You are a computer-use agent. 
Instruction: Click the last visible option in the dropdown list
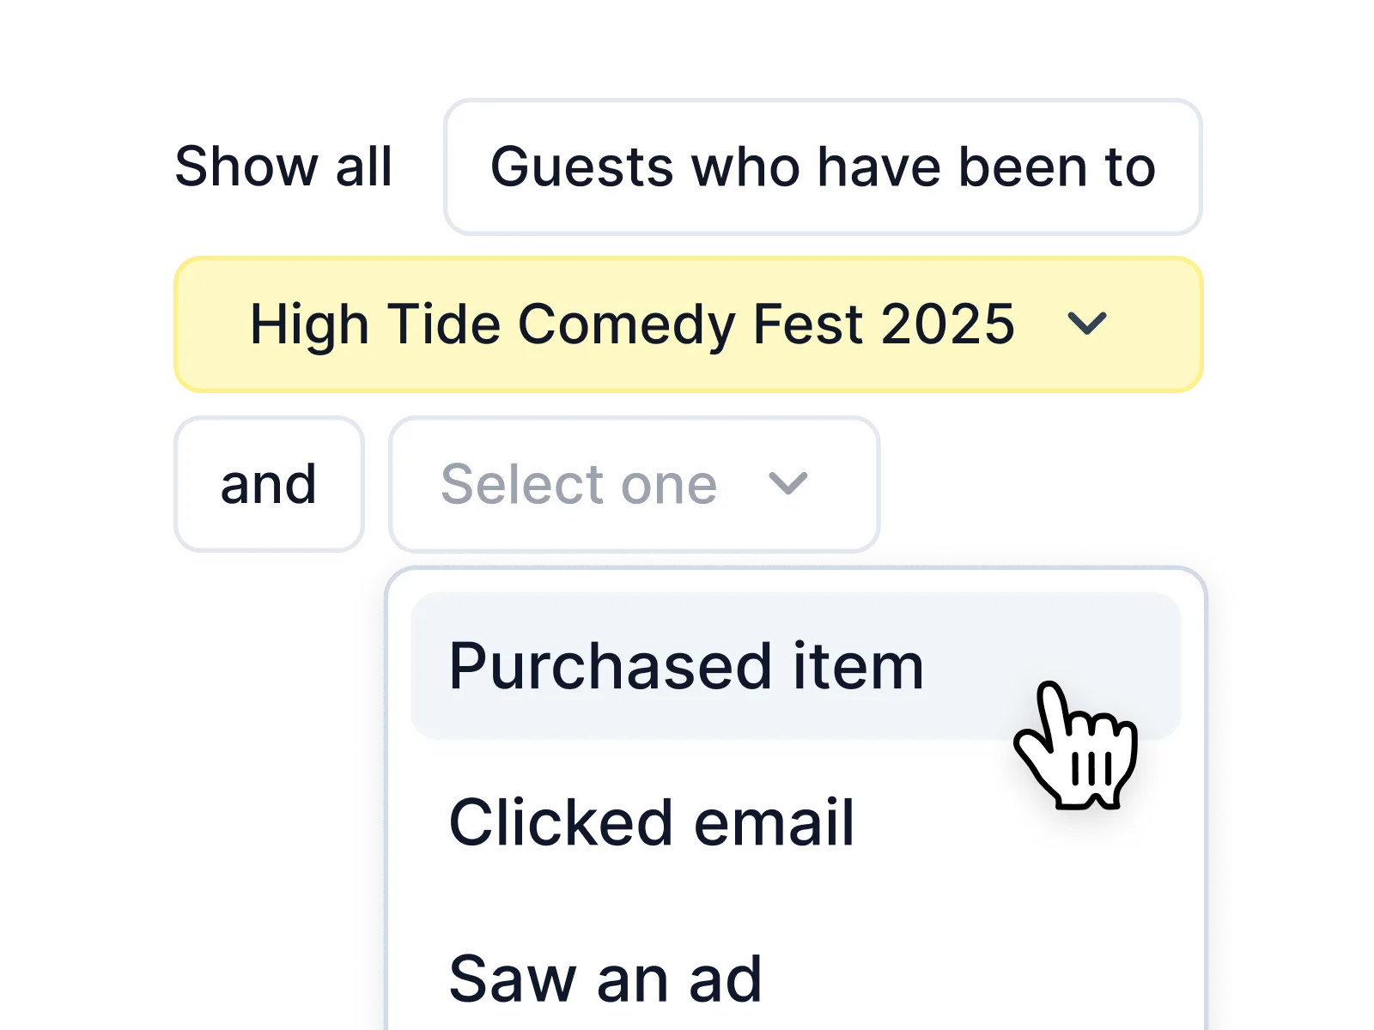(605, 978)
